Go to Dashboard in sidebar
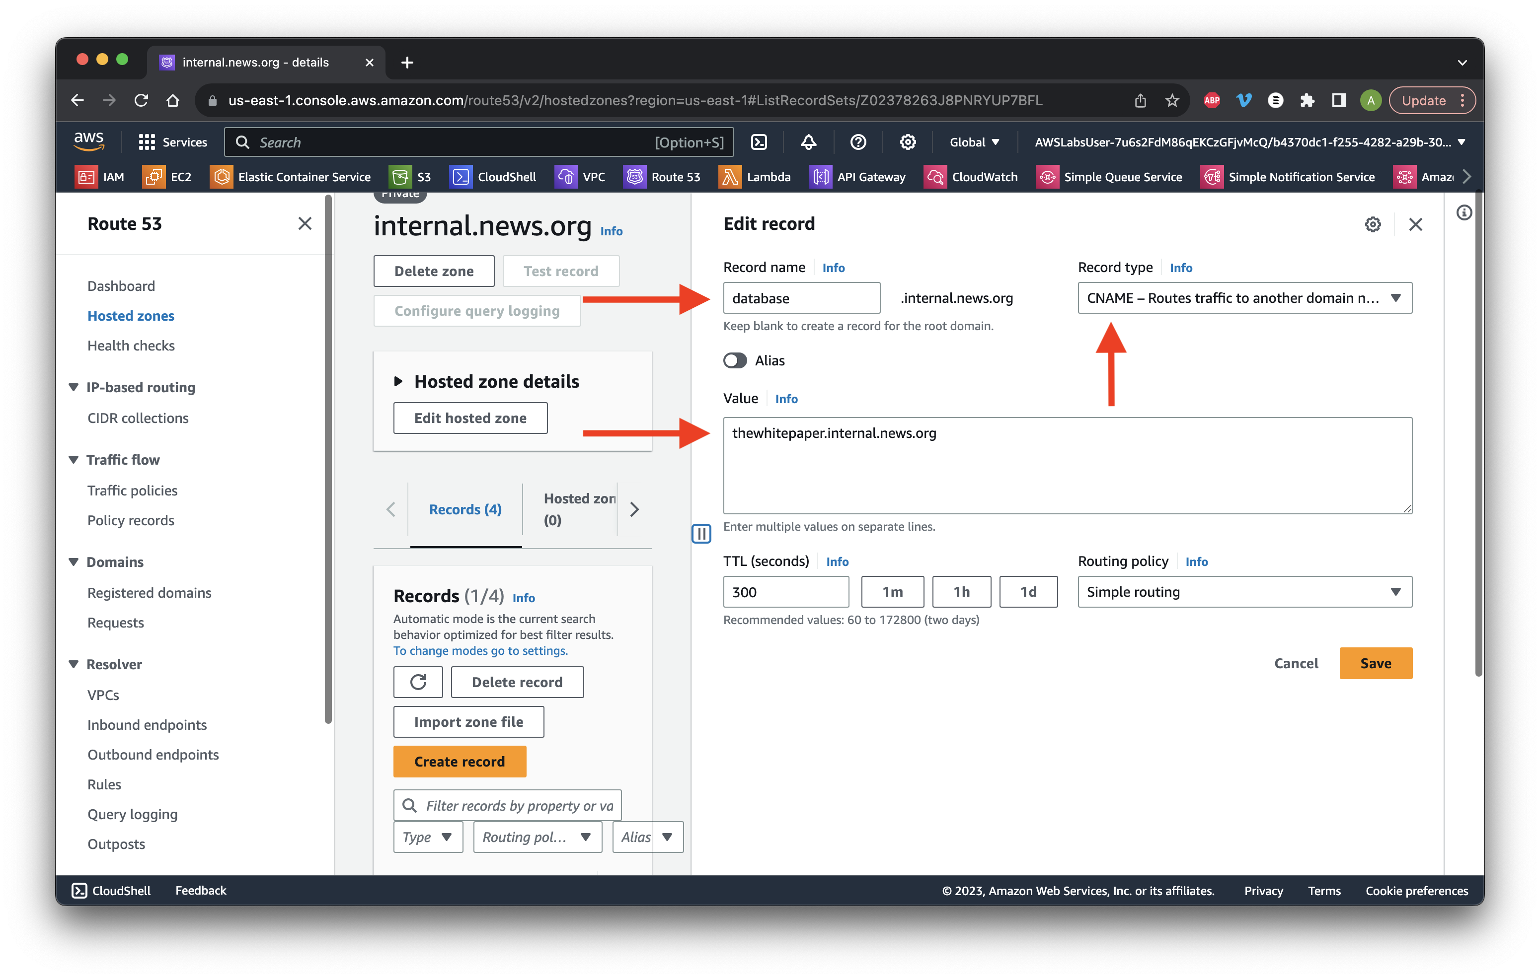This screenshot has height=979, width=1540. [121, 285]
